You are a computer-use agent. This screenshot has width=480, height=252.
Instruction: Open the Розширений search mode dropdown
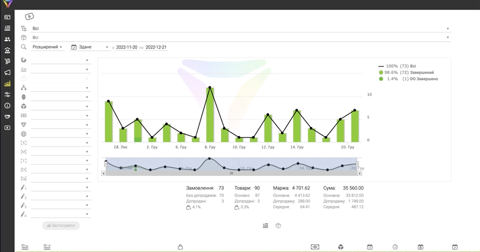[x=47, y=47]
